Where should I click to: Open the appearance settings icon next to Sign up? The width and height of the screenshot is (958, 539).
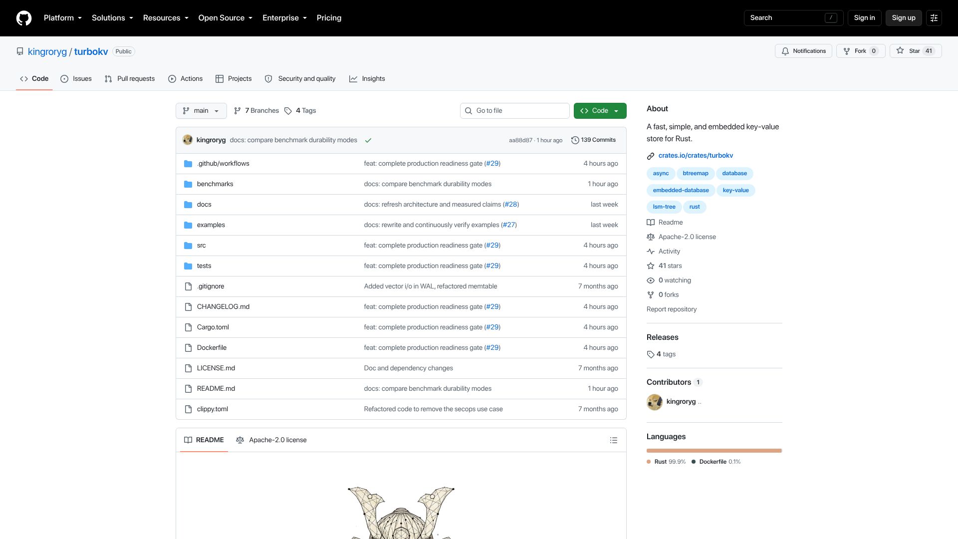934,18
